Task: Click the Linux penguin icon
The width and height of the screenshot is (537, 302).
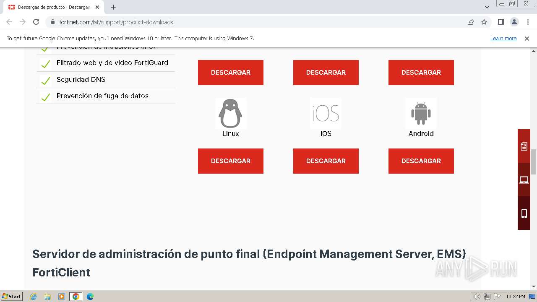Action: (x=231, y=113)
